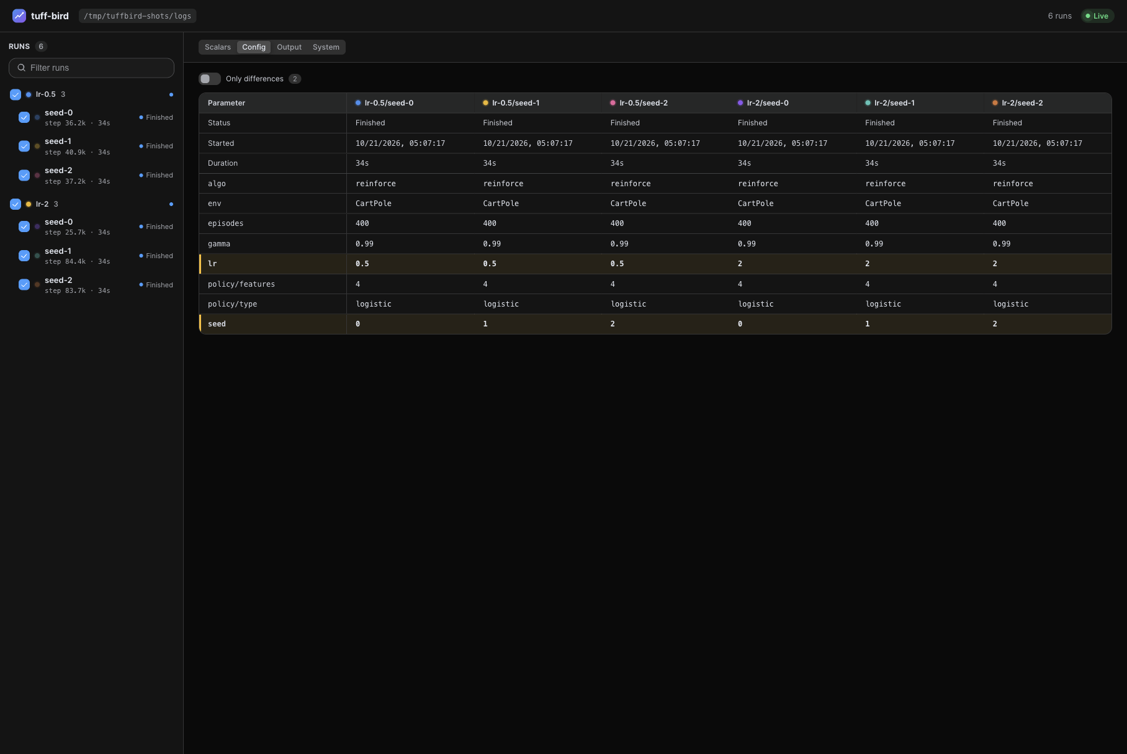Click color dot in lr-0.5/seed-0 column header
1127x754 pixels.
(358, 103)
